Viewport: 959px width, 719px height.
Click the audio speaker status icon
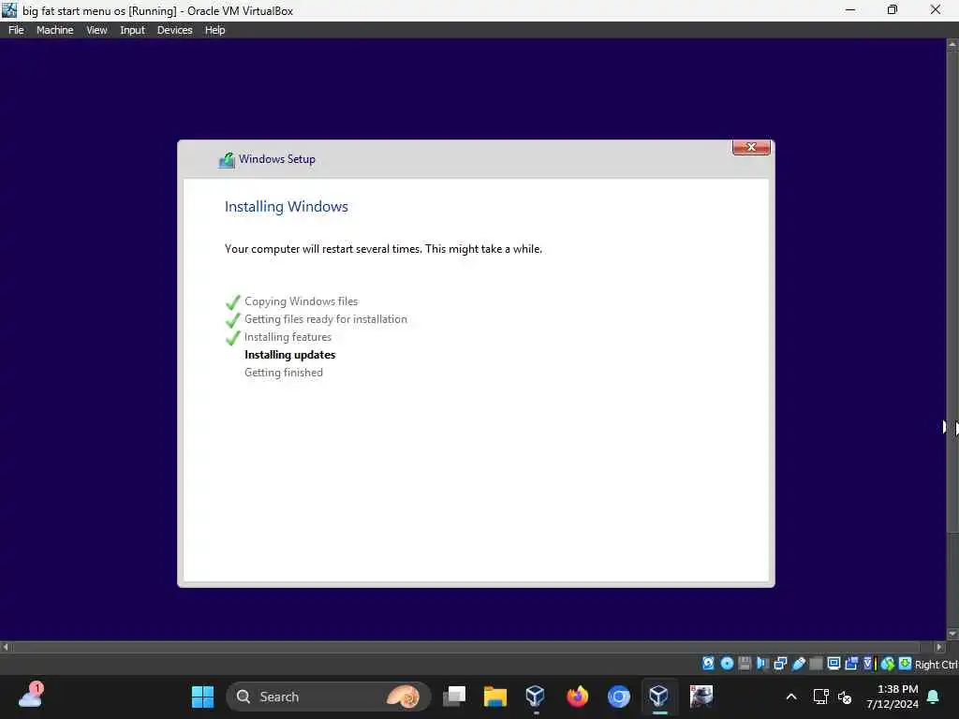coord(762,664)
